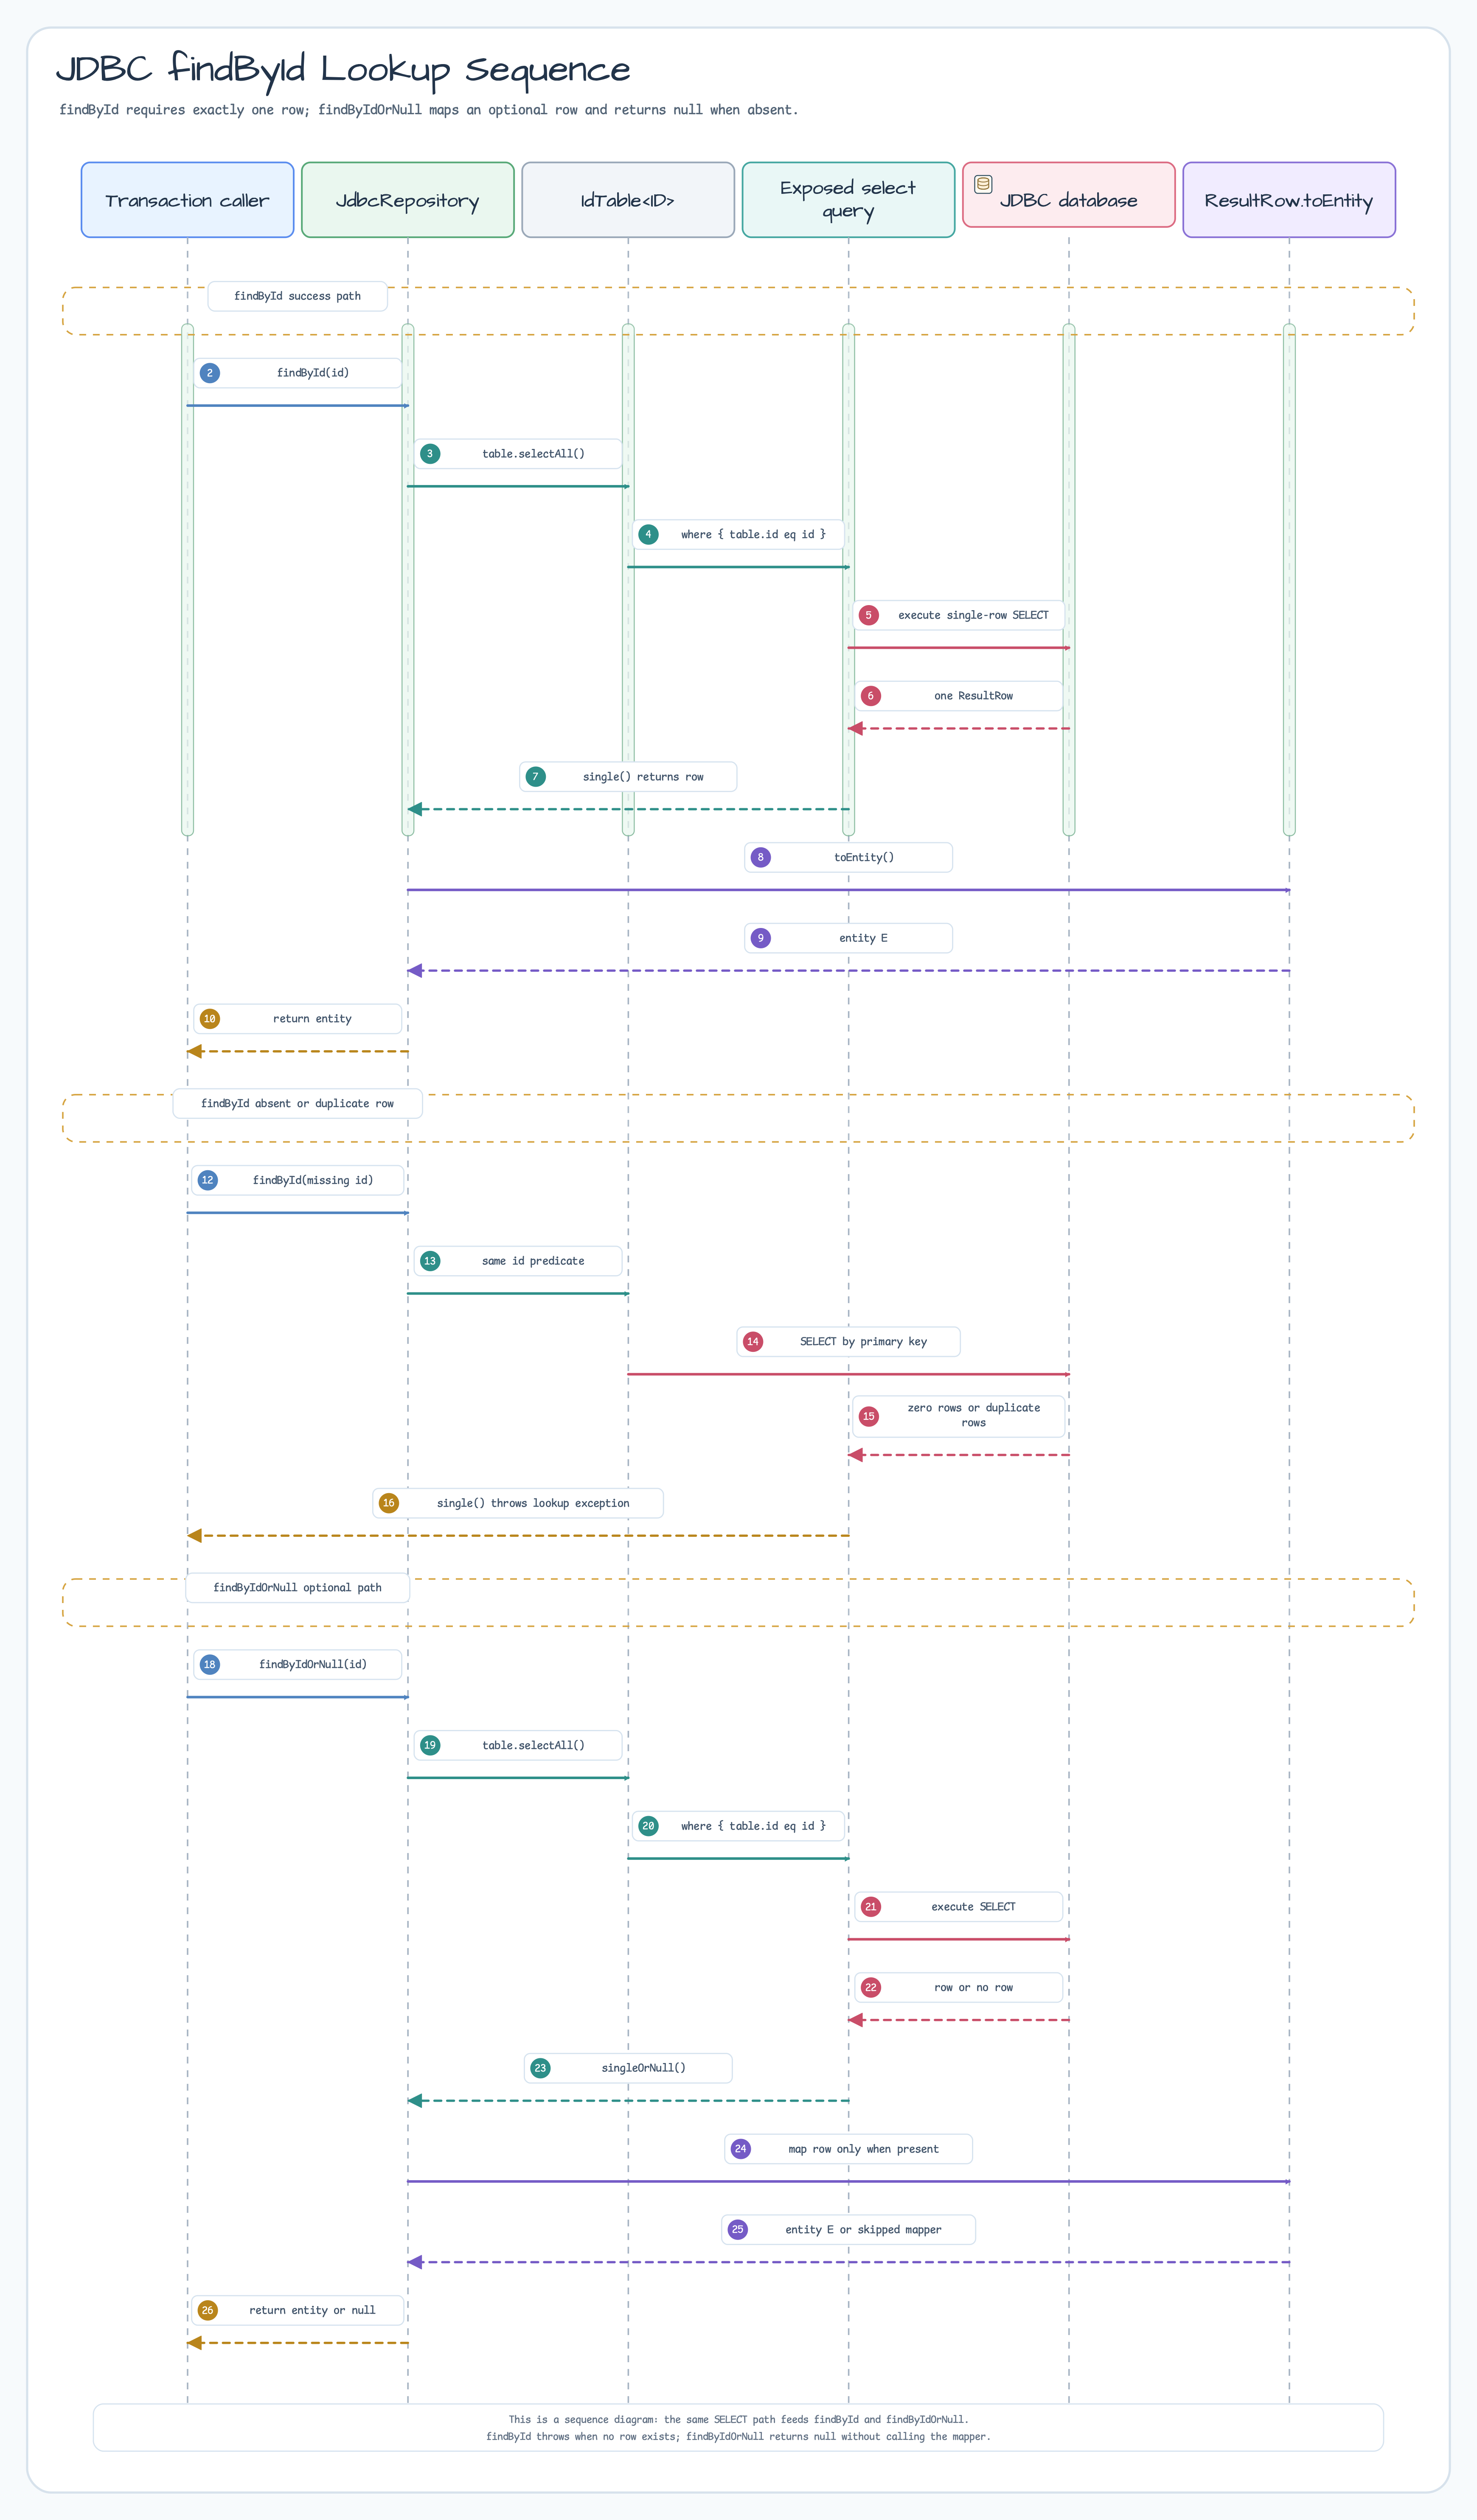Select the IdTable<ID> participant box
Viewport: 1477px width, 2520px height.
628,200
